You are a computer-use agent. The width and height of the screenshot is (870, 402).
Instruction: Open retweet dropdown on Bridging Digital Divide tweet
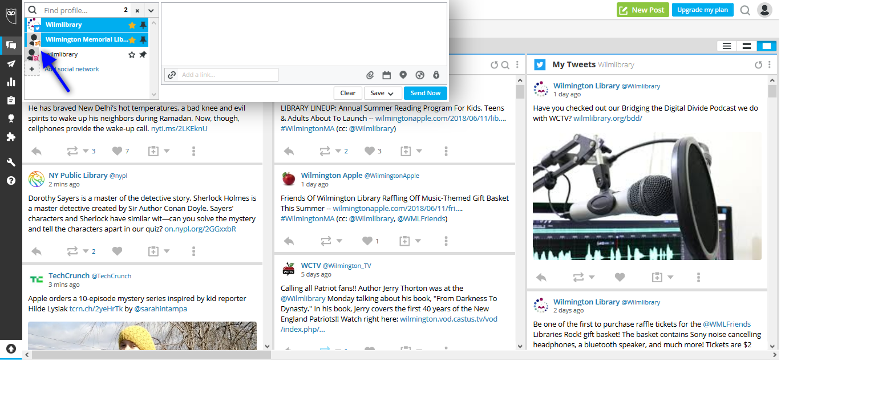tap(592, 277)
